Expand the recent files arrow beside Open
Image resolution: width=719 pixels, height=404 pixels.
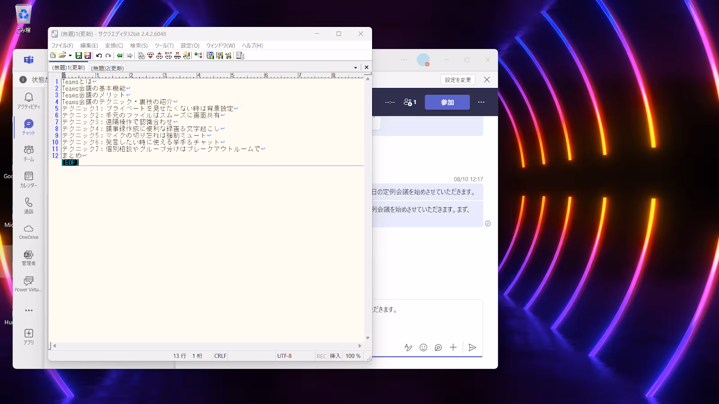point(70,56)
